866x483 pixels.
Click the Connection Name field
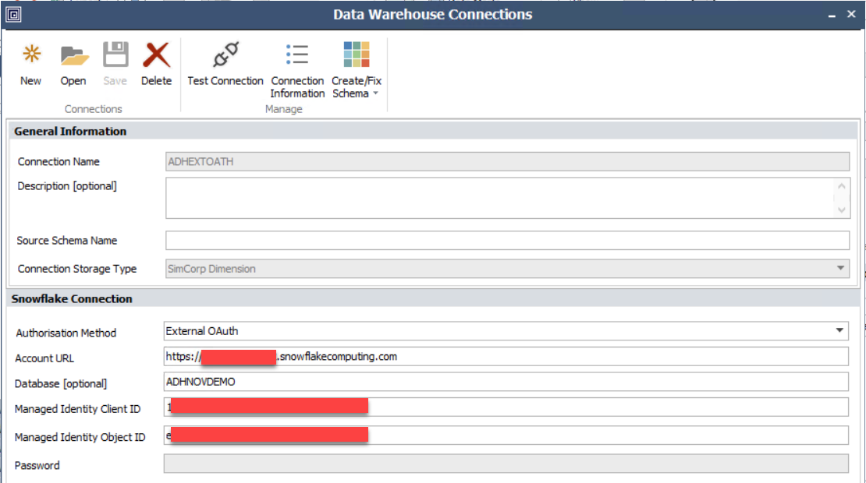(x=507, y=161)
